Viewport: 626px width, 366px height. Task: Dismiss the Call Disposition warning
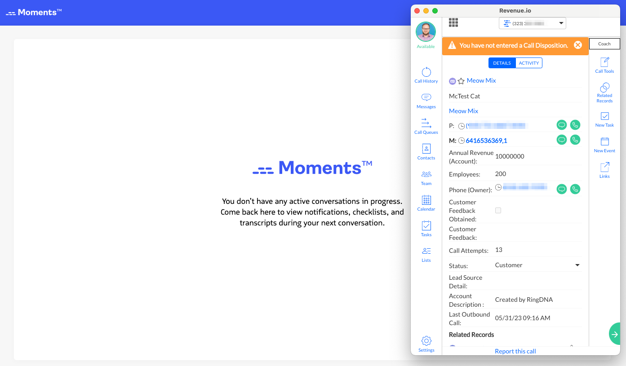(578, 45)
